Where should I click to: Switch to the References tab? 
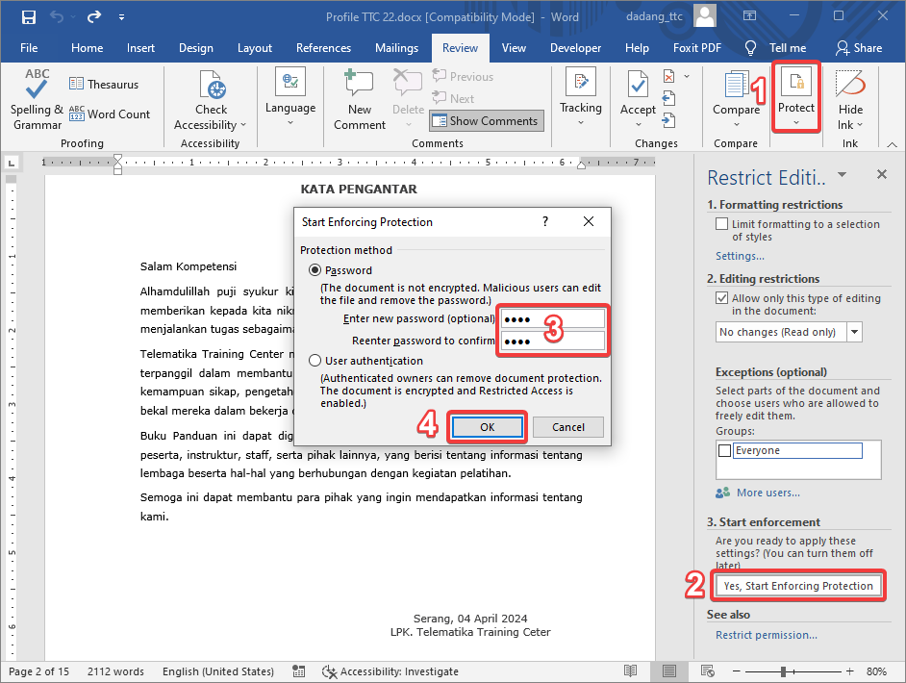pos(323,48)
